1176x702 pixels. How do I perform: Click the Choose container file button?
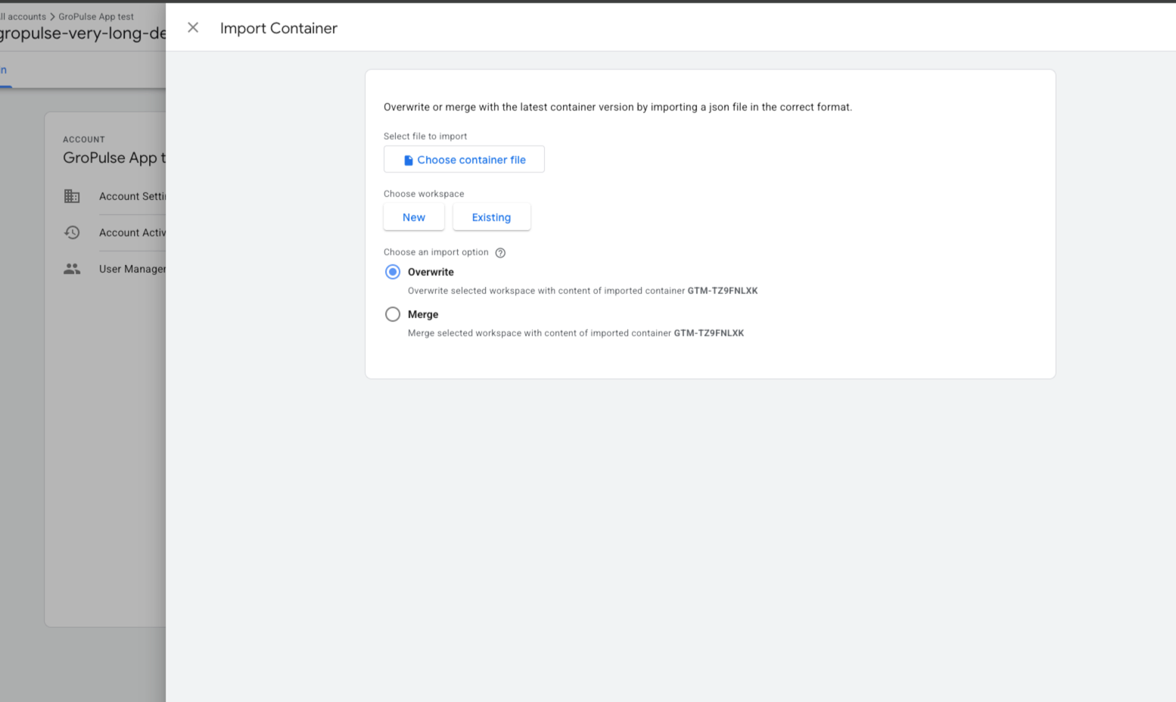464,159
